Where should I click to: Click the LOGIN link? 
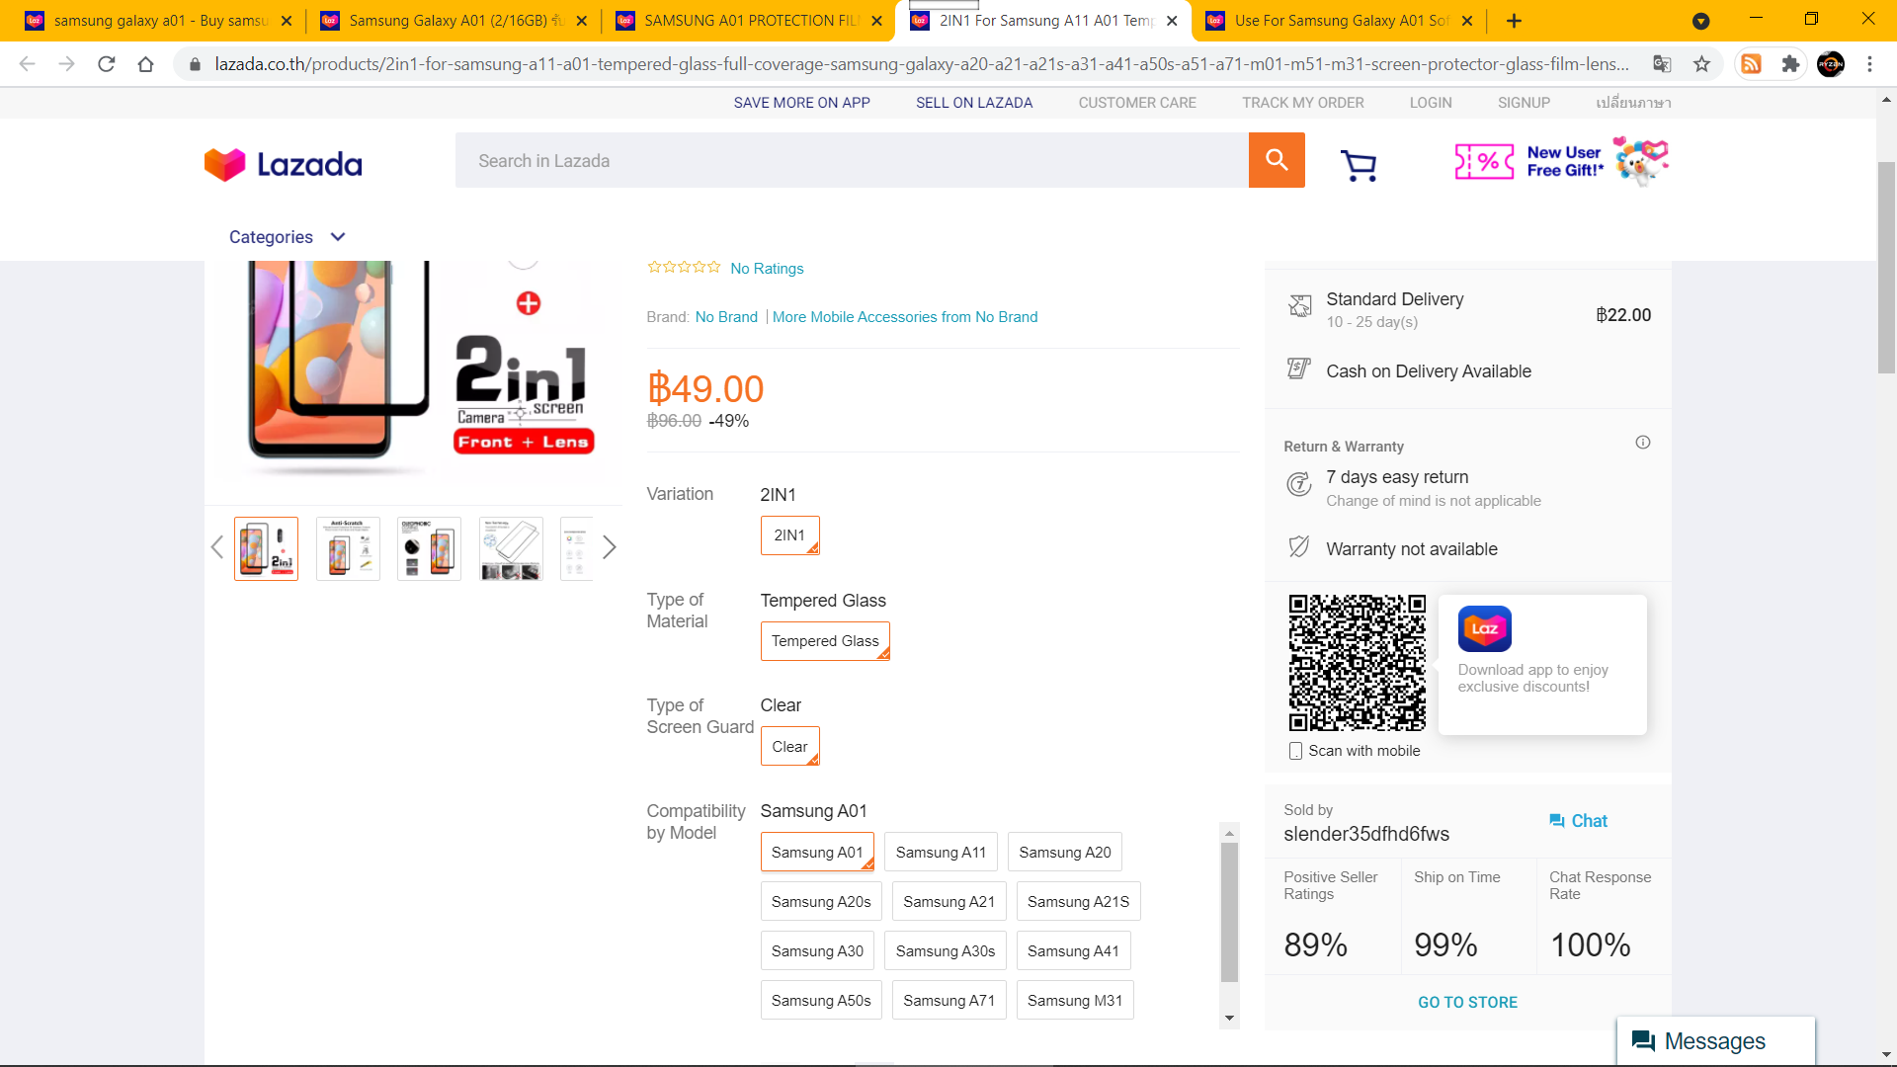click(1431, 103)
